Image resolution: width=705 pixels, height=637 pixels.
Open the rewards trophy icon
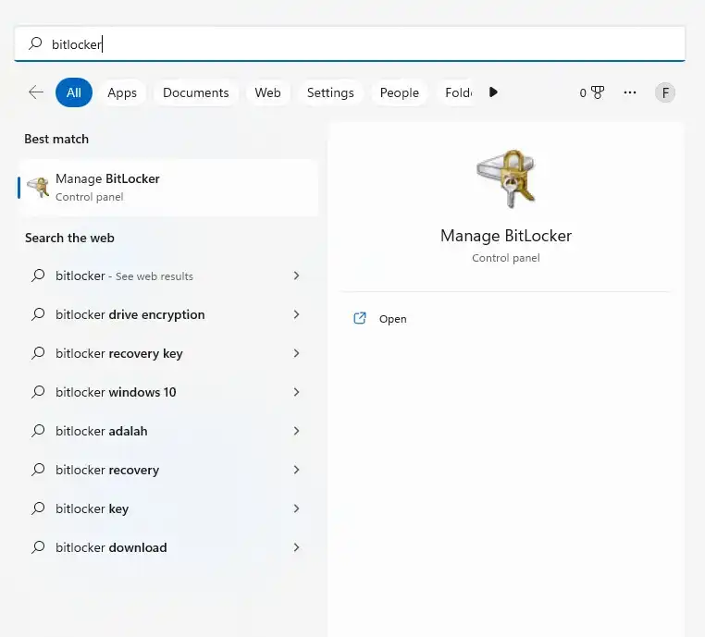(598, 92)
